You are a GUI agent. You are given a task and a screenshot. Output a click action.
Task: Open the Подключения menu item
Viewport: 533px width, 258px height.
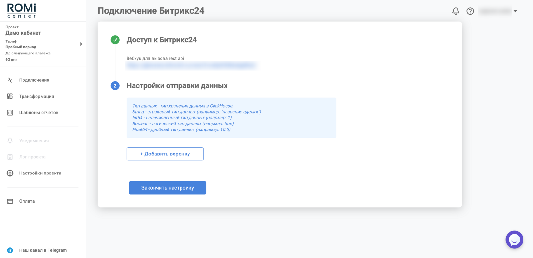point(34,80)
